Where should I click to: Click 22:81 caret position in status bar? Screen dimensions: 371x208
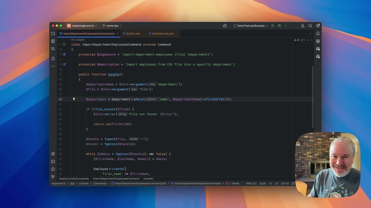point(263,183)
